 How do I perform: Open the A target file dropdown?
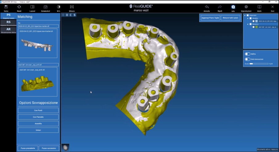[38, 65]
